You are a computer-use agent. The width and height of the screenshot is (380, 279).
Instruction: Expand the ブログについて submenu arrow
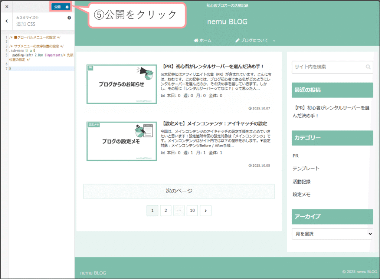coord(274,41)
